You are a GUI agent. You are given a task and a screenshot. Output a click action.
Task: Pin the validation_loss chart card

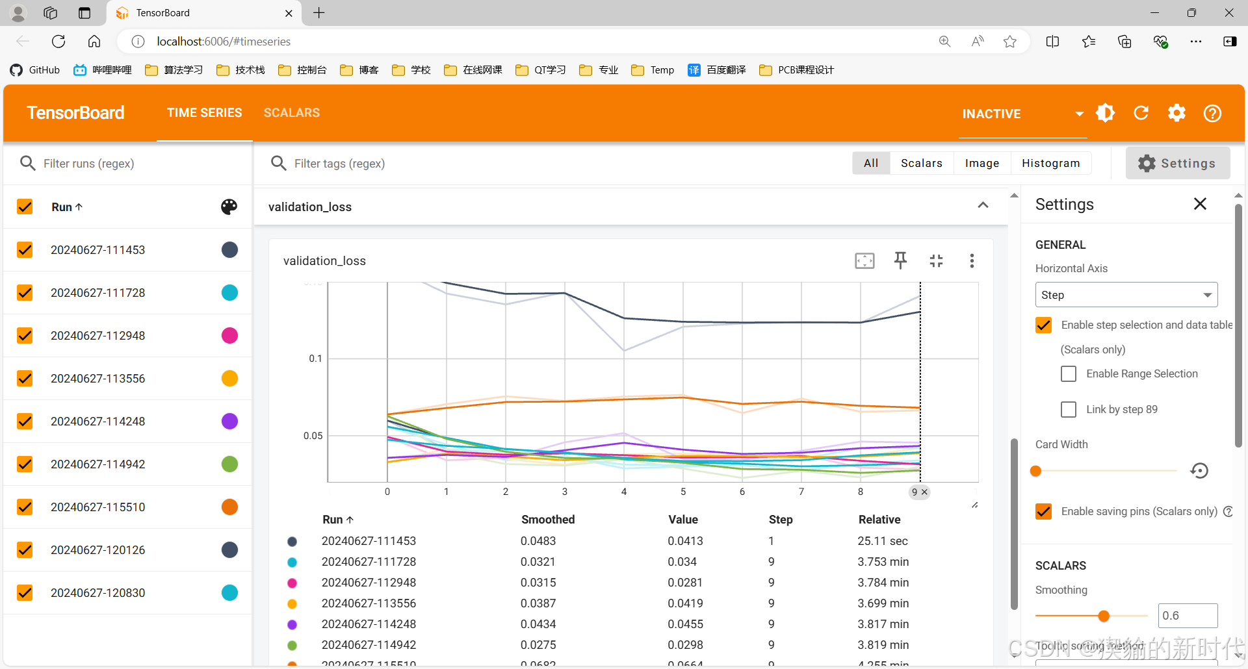coord(900,260)
